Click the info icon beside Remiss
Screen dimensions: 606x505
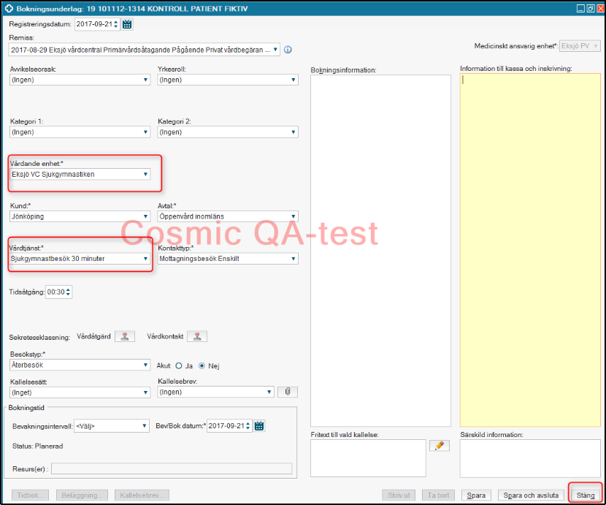click(x=288, y=50)
